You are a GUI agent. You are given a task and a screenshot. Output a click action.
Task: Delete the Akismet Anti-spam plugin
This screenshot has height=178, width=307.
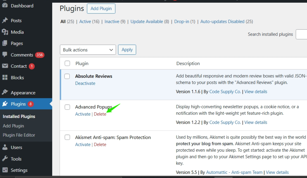[x=100, y=145]
